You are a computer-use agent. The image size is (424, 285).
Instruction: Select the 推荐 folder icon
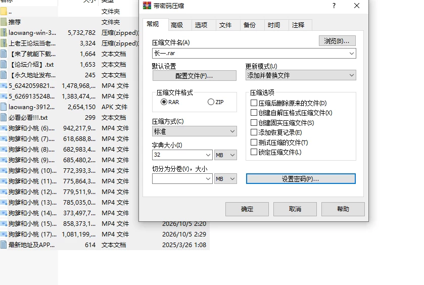pyautogui.click(x=4, y=22)
